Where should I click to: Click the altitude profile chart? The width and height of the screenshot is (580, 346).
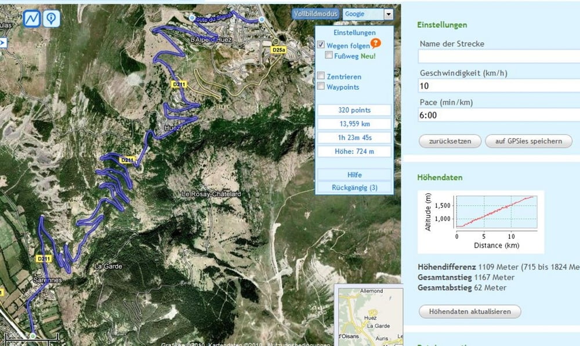tap(481, 222)
